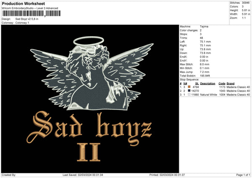The image size is (252, 178).
Task: Click stitch count '14270' in stop sequence
Action: coord(195,91)
